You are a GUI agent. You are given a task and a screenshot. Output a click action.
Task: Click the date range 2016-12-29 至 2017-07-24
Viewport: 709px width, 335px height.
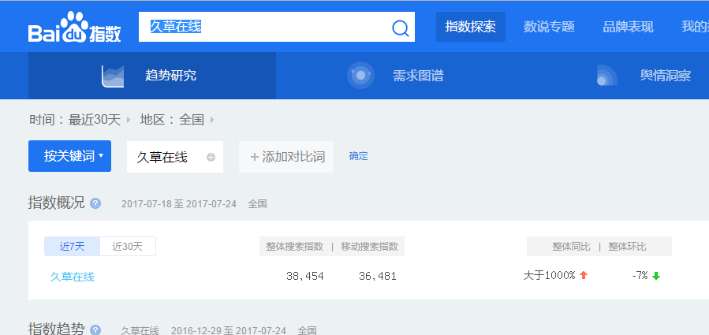pos(229,330)
